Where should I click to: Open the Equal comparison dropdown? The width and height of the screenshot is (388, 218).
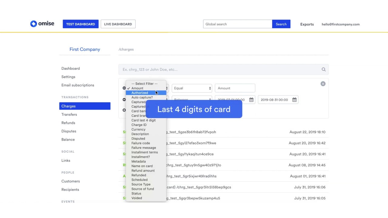(x=192, y=88)
